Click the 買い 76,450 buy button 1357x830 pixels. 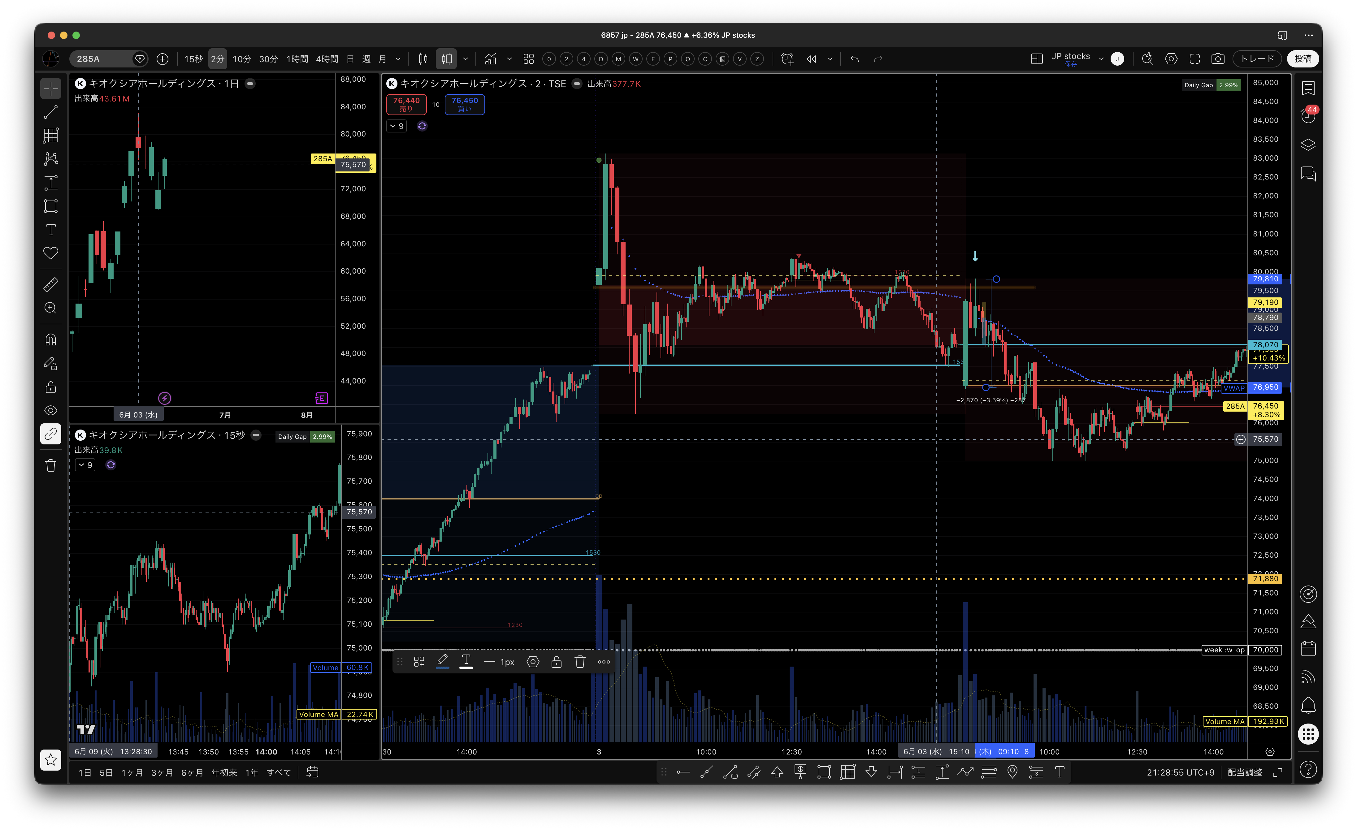(x=464, y=104)
